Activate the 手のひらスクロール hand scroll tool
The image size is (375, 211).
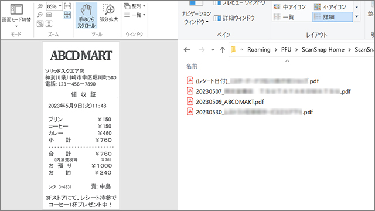click(x=86, y=16)
